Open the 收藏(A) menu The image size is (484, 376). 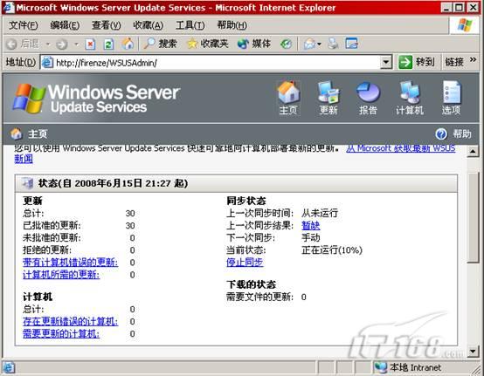coord(149,25)
